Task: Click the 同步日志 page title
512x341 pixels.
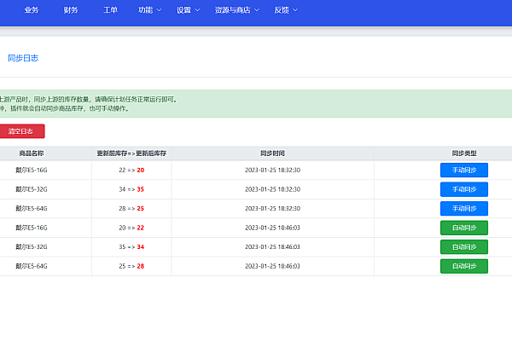Action: [x=23, y=58]
